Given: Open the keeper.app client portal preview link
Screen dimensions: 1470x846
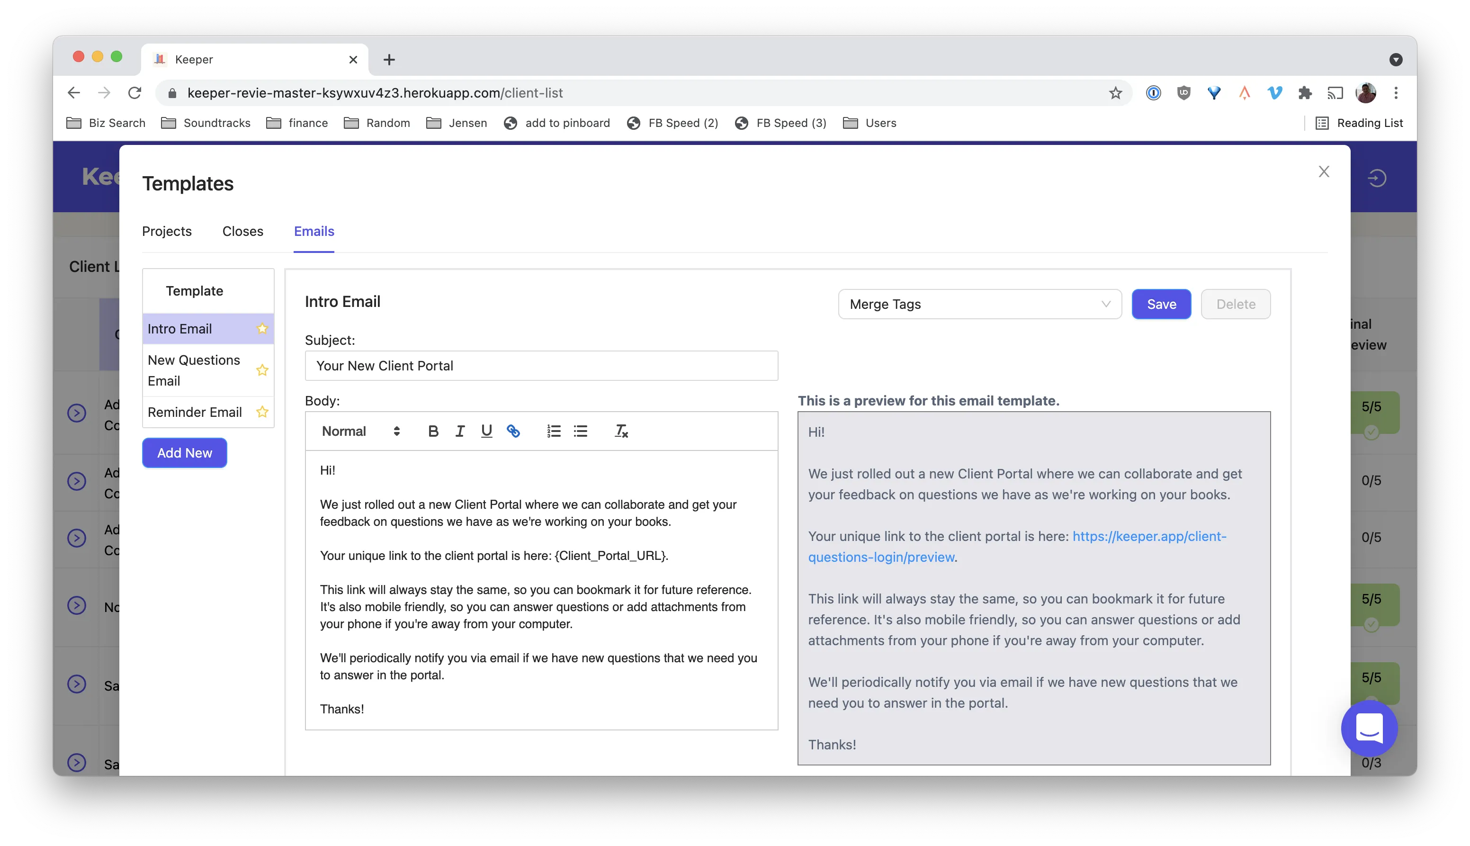Looking at the screenshot, I should click(1017, 547).
